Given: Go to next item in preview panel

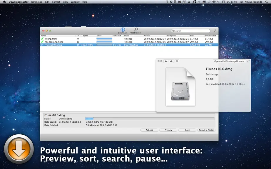Looking at the screenshot, I should click(171, 61).
